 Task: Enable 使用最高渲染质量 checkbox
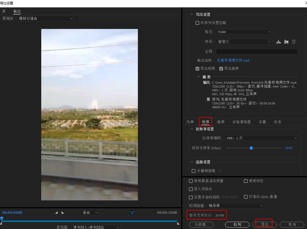coord(191,181)
